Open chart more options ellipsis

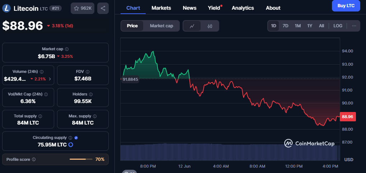354,26
